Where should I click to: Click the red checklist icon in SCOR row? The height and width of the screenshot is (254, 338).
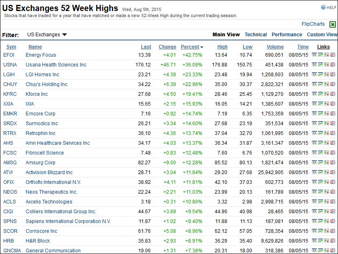(333, 231)
